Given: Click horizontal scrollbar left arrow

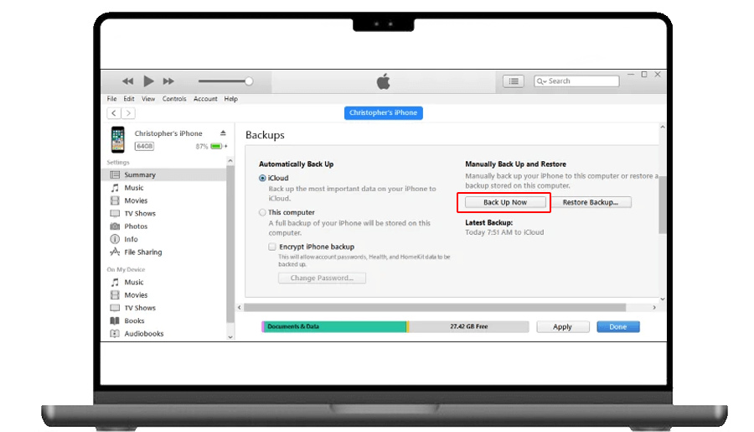Looking at the screenshot, I should point(240,307).
